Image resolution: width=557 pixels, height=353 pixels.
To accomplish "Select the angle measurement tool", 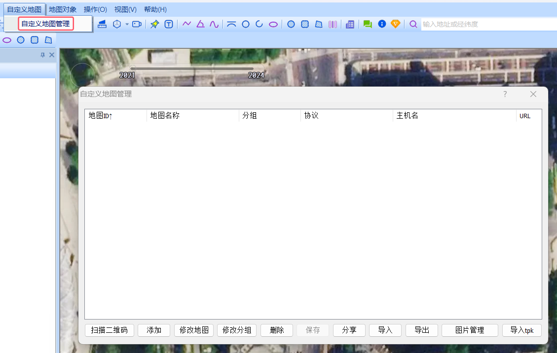I will 200,24.
